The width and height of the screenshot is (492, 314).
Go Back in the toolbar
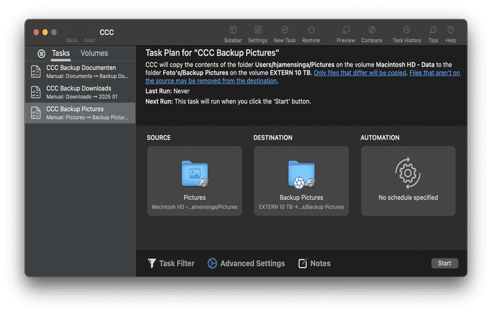coord(72,40)
